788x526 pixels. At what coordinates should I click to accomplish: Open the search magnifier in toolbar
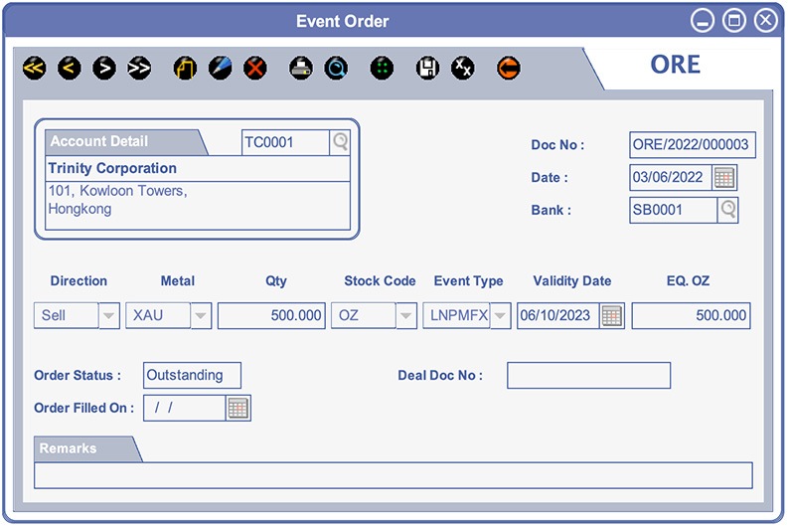click(336, 68)
